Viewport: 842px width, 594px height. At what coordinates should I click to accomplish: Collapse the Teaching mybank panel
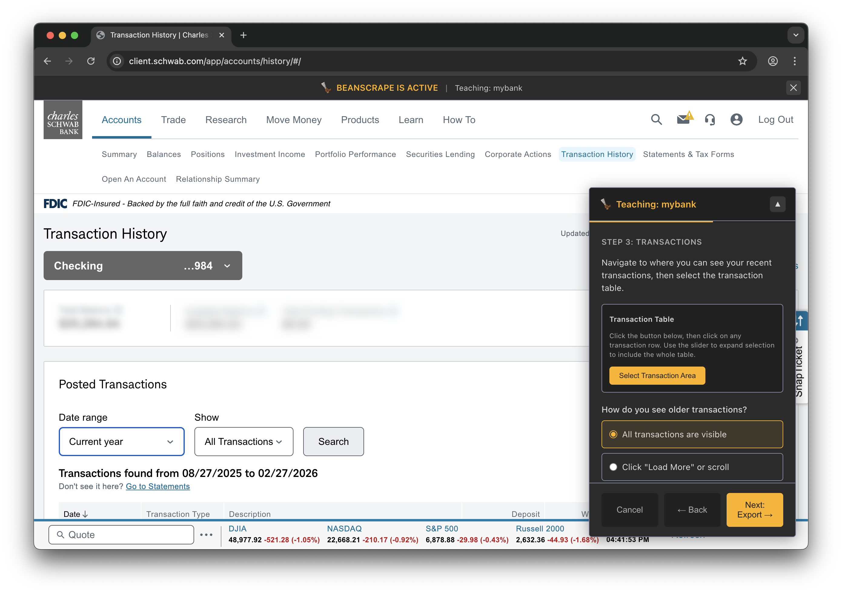[777, 204]
